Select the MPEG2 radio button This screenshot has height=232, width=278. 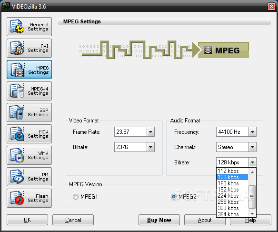174,197
